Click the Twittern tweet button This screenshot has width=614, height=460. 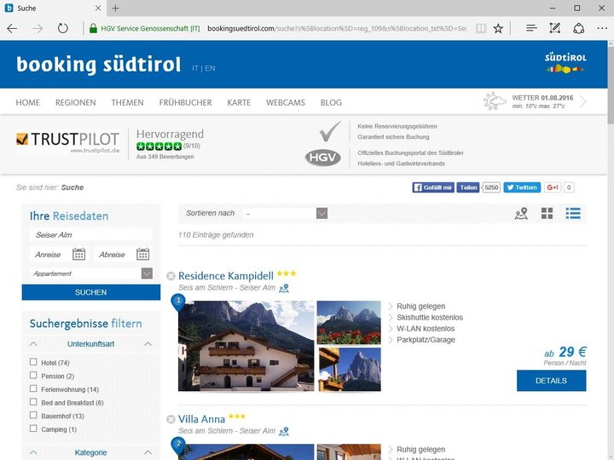522,187
